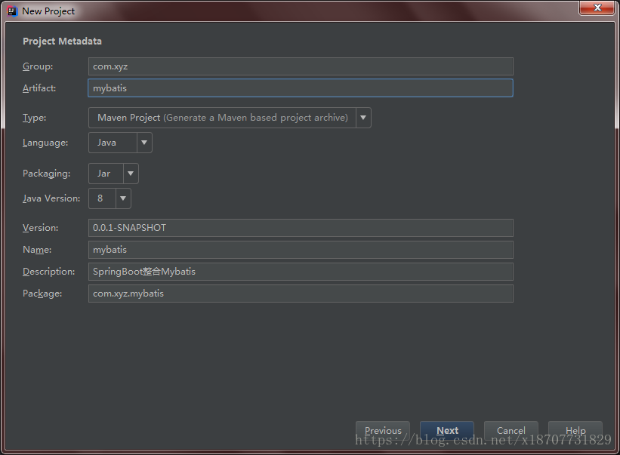Expand the Language dropdown arrow
This screenshot has width=620, height=455.
point(144,143)
